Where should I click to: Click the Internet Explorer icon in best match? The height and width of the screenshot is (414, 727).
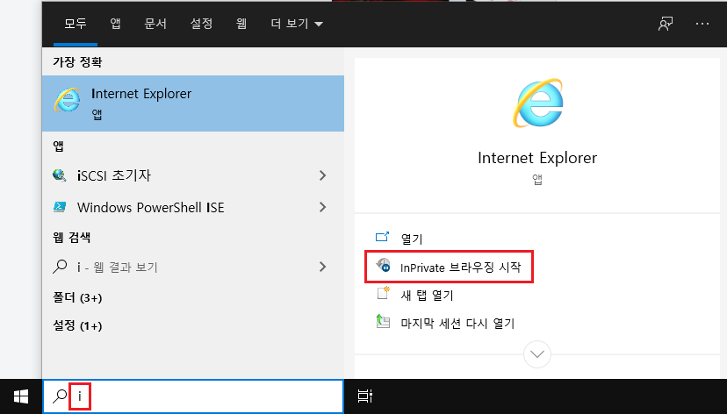point(68,100)
